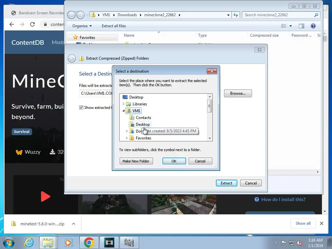This screenshot has height=249, width=332.
Task: Open Explorer view options dropdown arrow
Action: [x=291, y=26]
